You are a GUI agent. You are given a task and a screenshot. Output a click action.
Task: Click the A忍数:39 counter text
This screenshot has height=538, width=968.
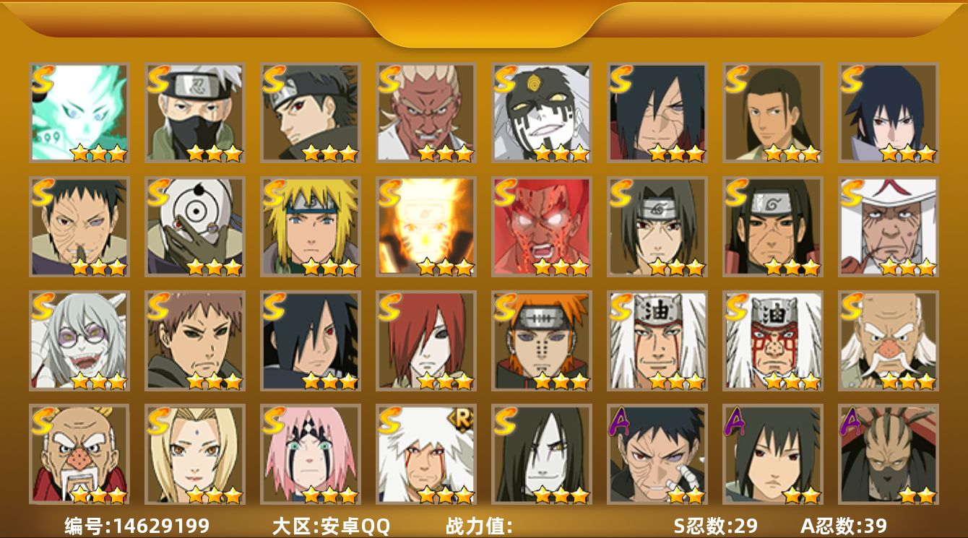pyautogui.click(x=844, y=526)
